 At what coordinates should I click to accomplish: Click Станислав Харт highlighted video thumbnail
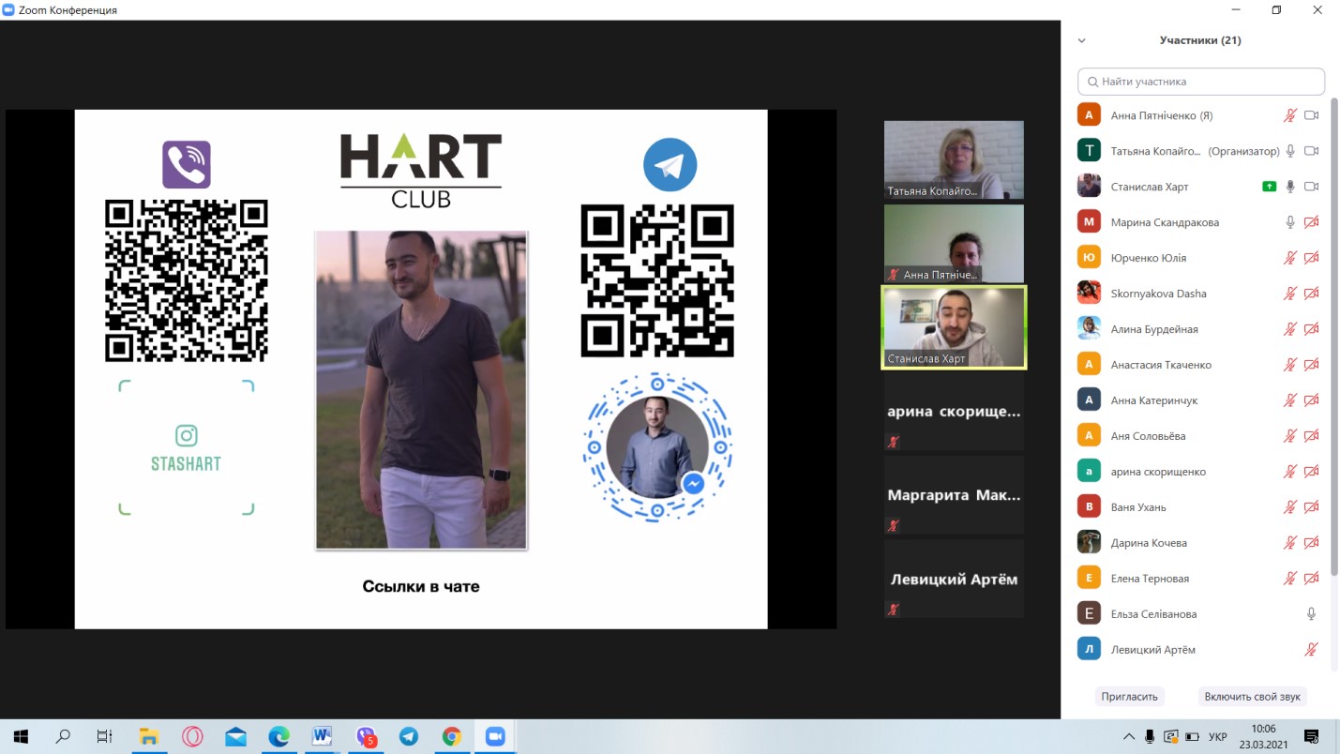tap(954, 327)
